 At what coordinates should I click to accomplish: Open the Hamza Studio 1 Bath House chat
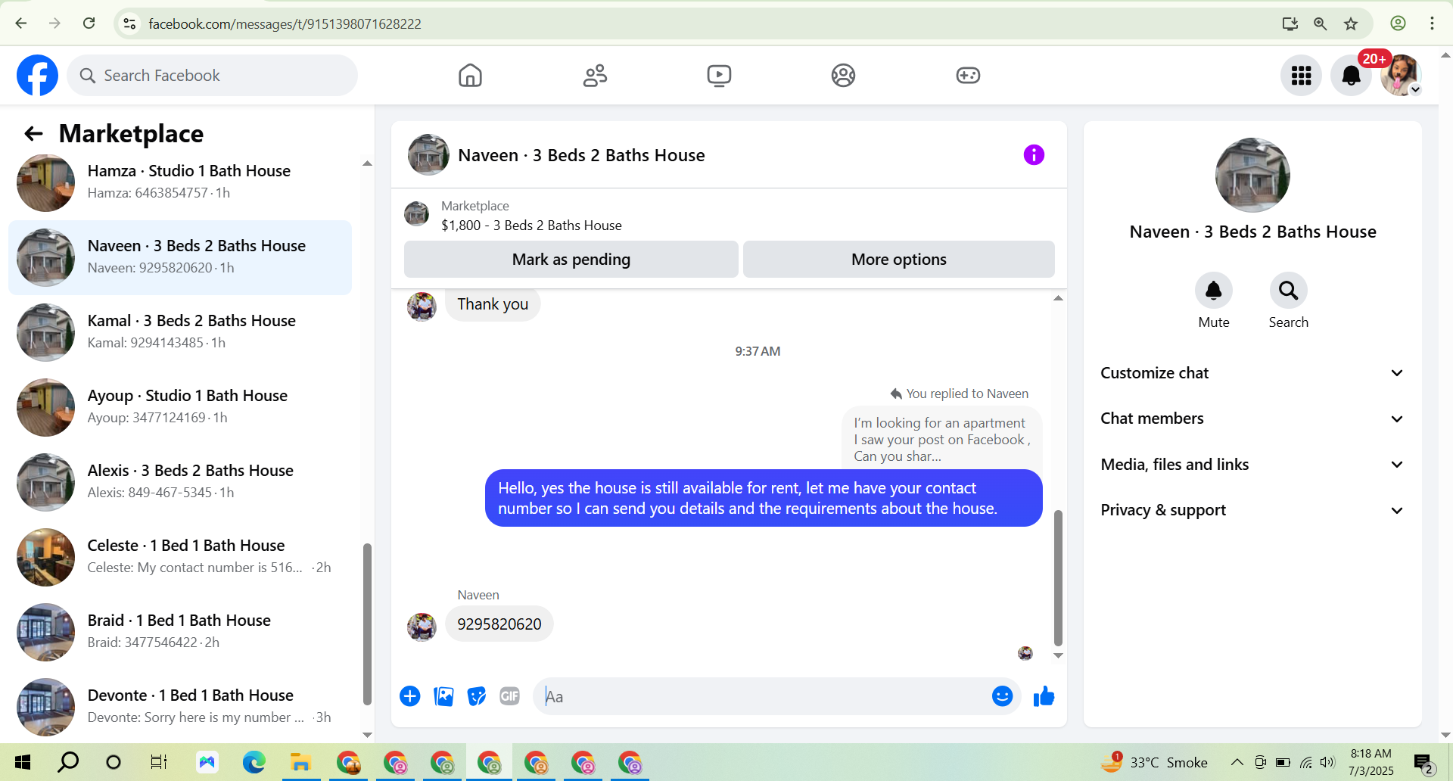(180, 182)
